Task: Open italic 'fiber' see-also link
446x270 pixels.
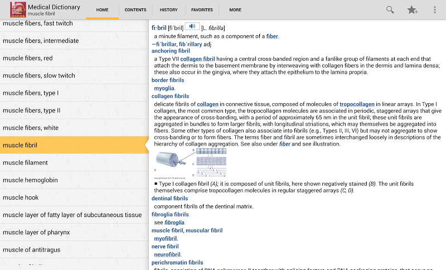Action: 285,144
